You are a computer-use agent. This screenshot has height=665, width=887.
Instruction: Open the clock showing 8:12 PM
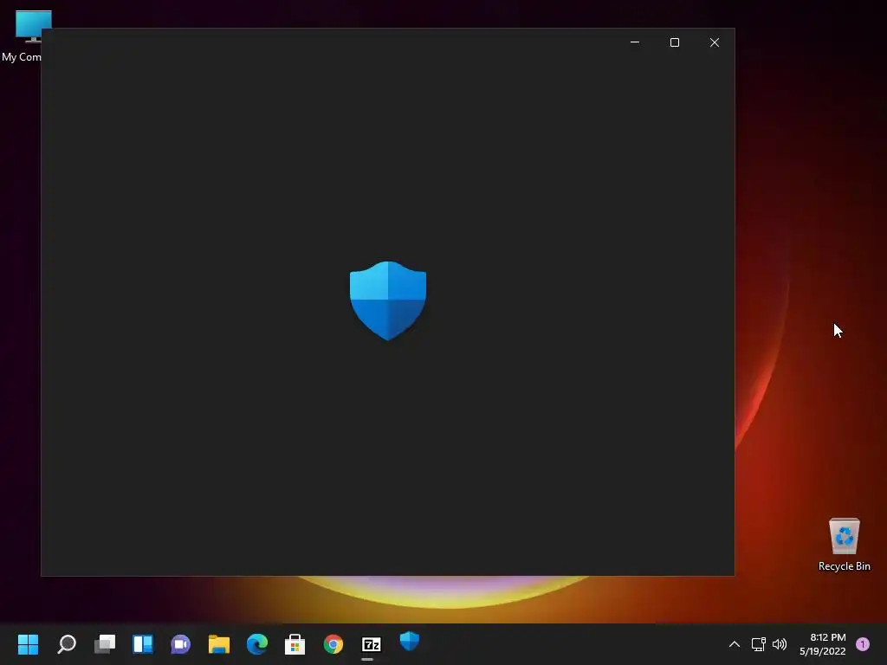(823, 644)
